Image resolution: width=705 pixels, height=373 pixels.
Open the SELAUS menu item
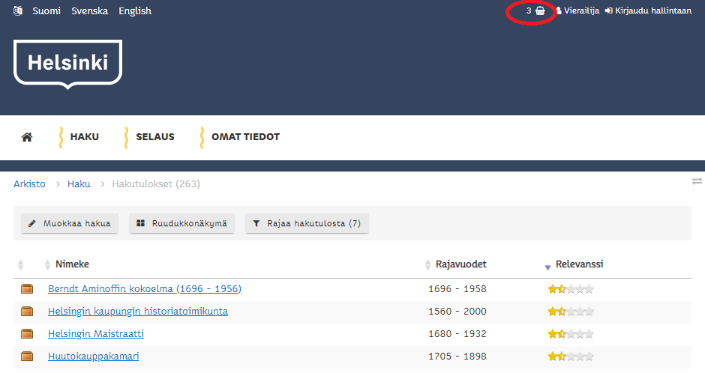pos(154,137)
